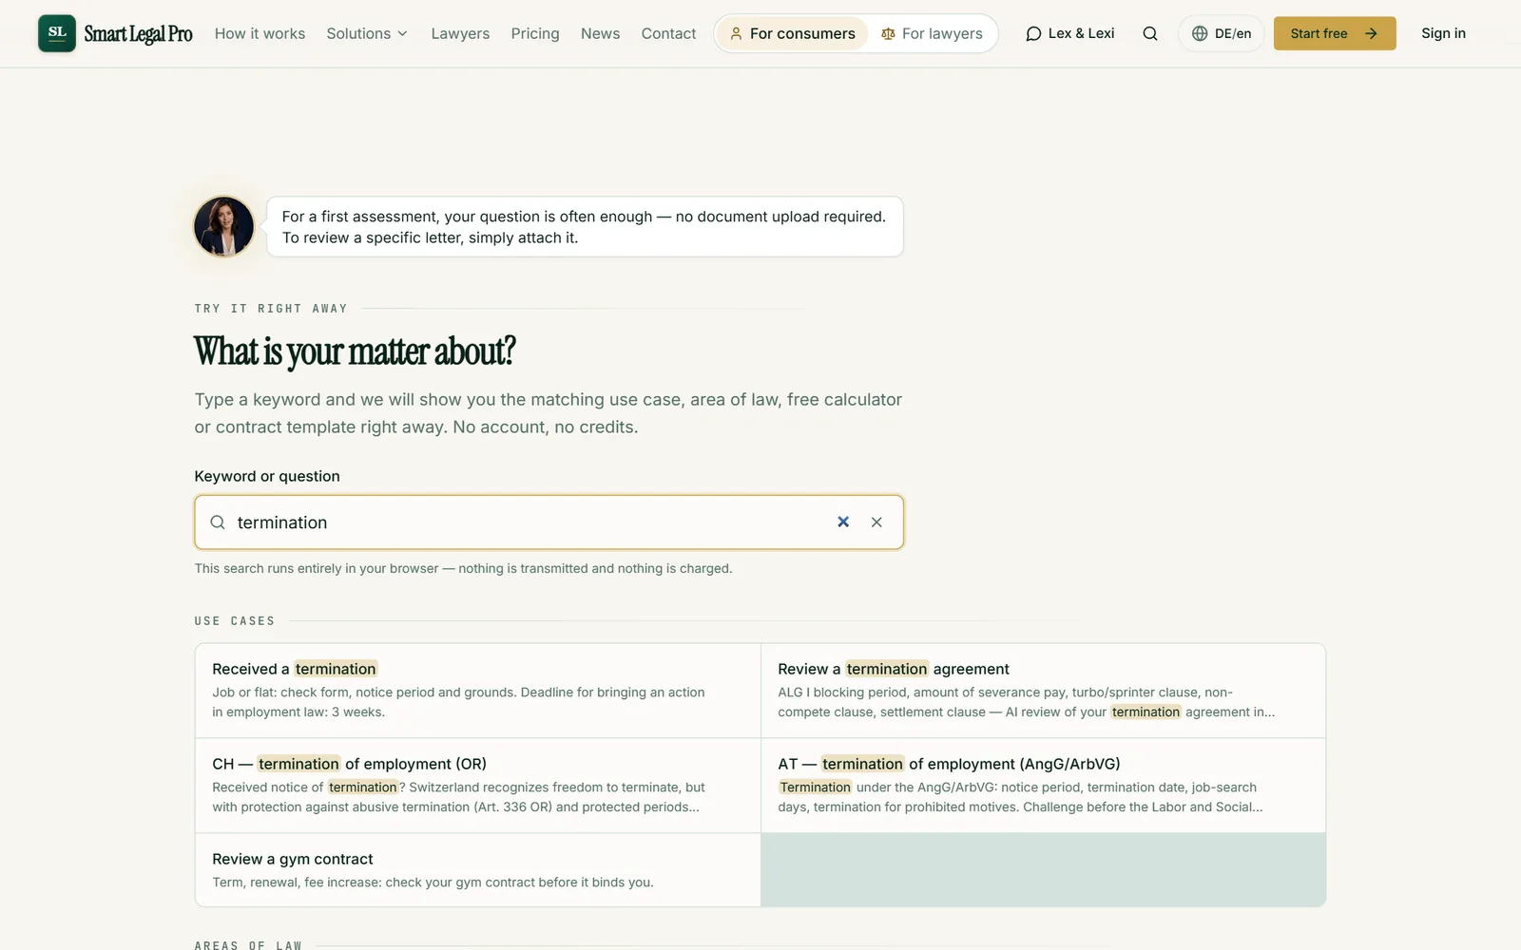This screenshot has height=950, width=1521.
Task: Open the Pricing page
Action: (x=535, y=33)
